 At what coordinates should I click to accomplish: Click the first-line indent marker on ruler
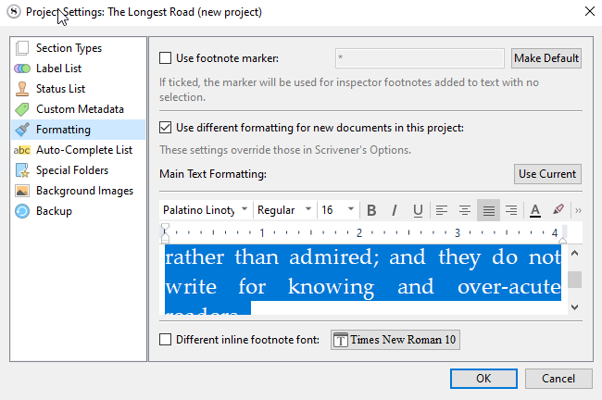[x=165, y=227]
